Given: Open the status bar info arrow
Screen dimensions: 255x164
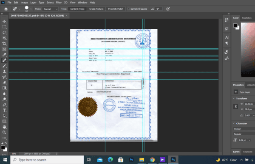Looking at the screenshot, I should (57, 154).
